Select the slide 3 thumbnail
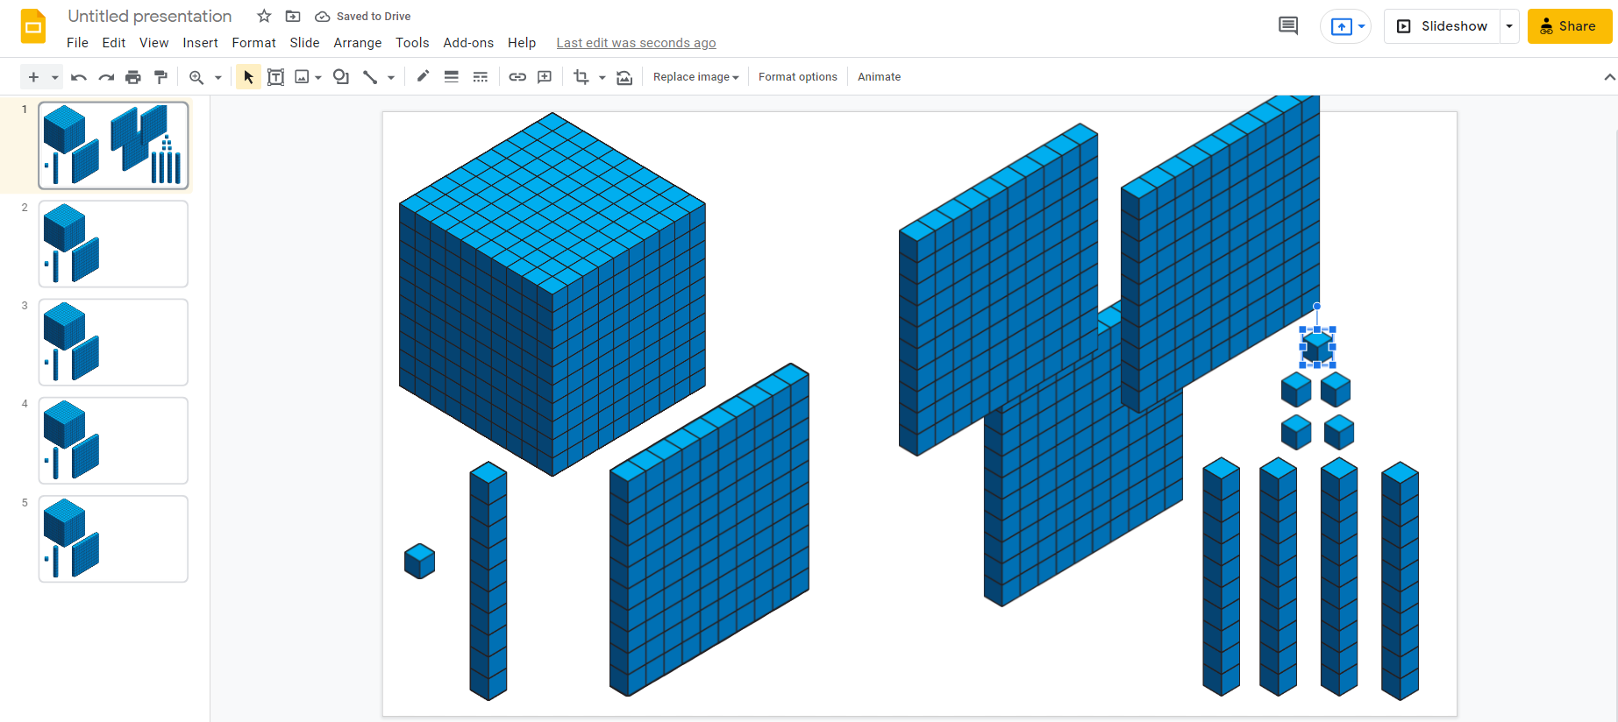The height and width of the screenshot is (722, 1618). 113,342
